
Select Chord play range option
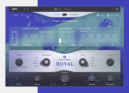coord(93,32)
